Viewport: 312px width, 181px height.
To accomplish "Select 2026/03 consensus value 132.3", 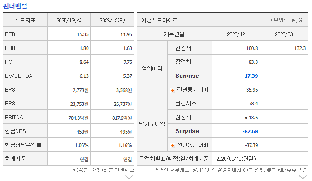I will [300, 48].
